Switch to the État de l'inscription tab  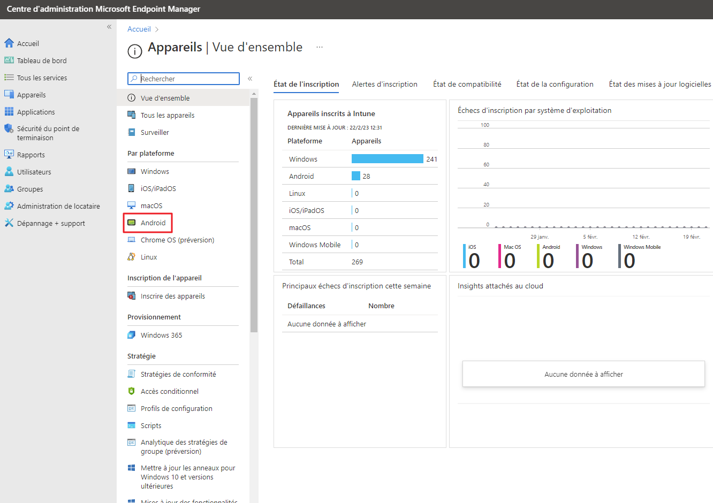point(306,84)
